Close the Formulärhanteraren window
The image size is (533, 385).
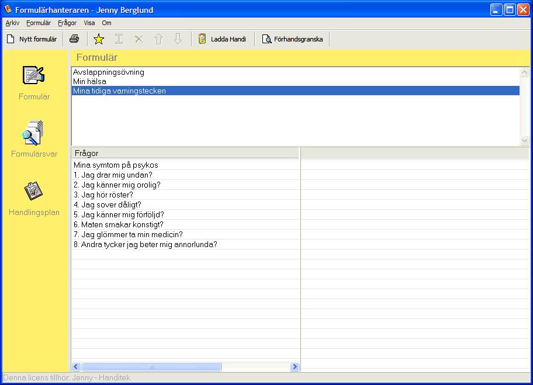click(524, 10)
